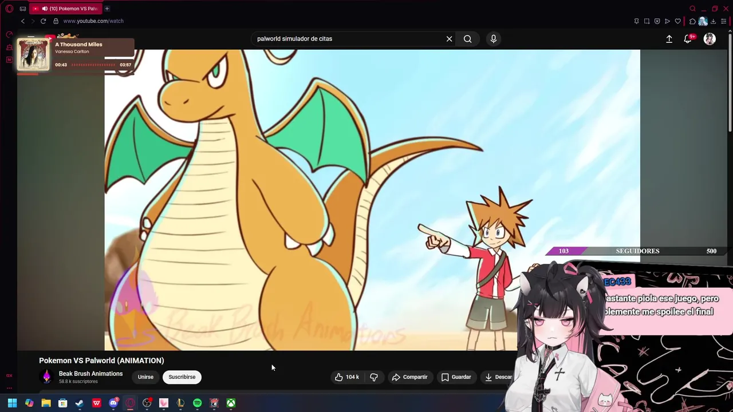
Task: Click the Opera send/flow arrow icon
Action: [667, 21]
